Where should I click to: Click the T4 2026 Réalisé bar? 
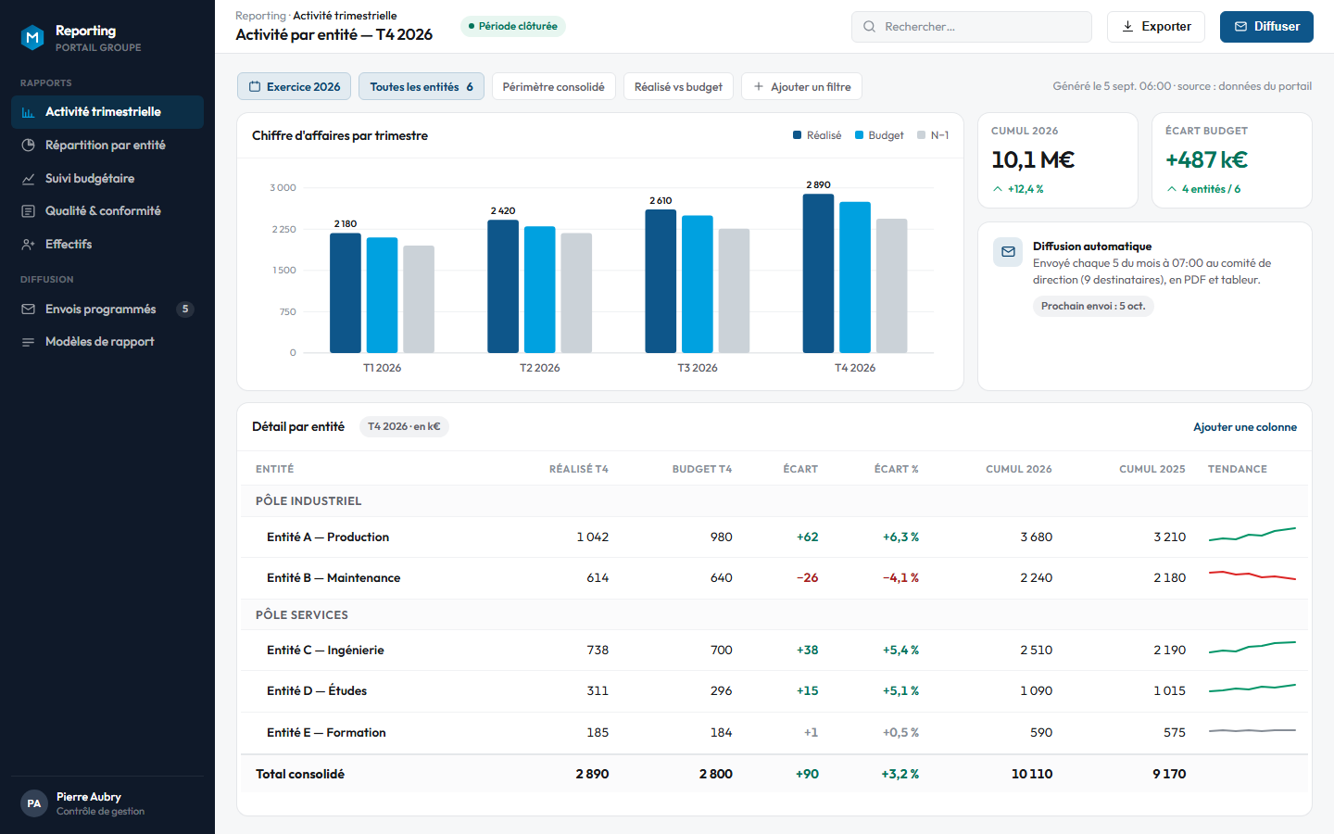[x=818, y=273]
